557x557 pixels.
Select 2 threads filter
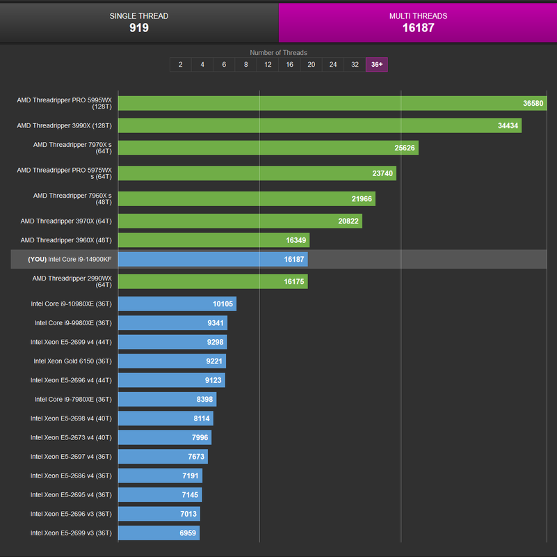[x=181, y=64]
